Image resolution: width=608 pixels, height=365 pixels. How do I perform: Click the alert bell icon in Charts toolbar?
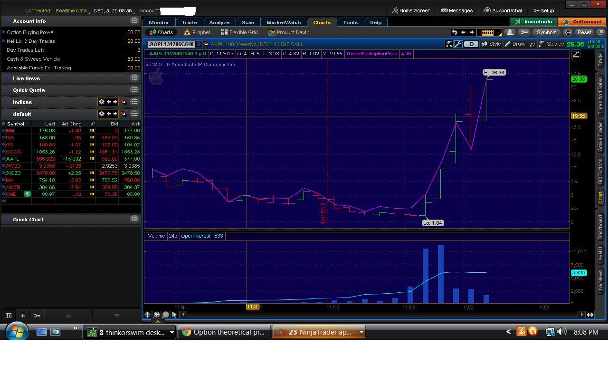point(510,32)
